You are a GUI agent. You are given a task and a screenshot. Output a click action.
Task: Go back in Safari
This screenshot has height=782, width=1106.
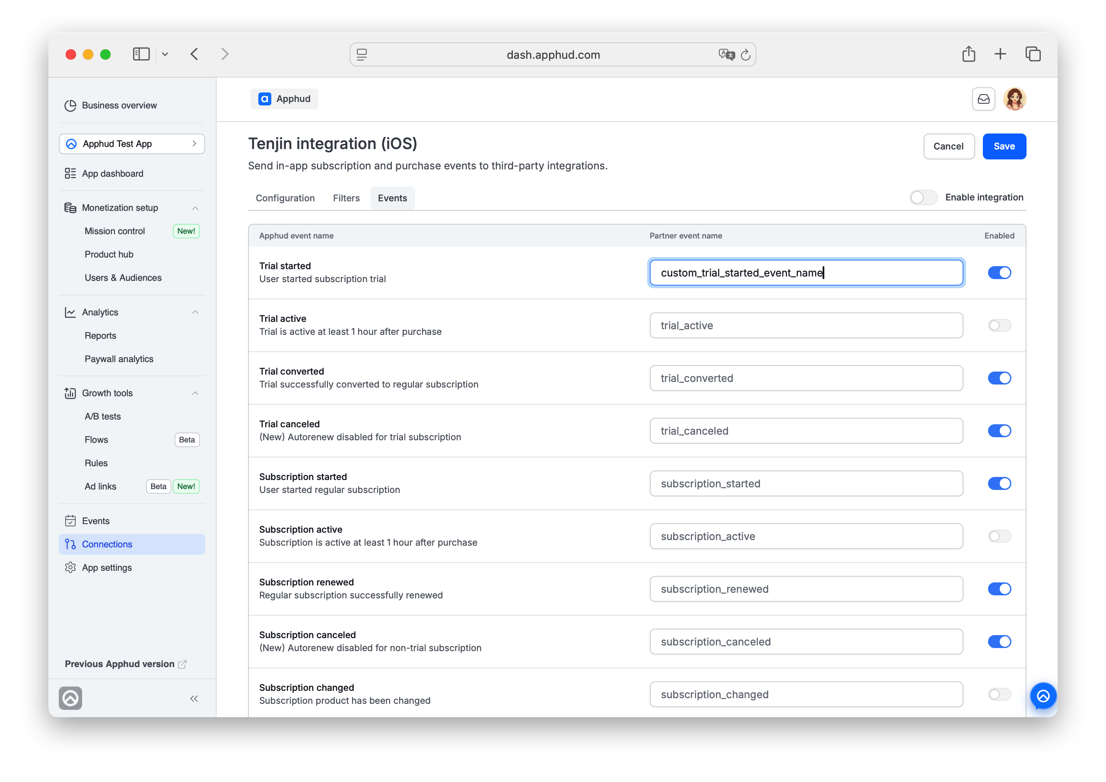coord(194,54)
